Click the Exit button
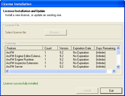125x96 pixels. tap(111, 91)
